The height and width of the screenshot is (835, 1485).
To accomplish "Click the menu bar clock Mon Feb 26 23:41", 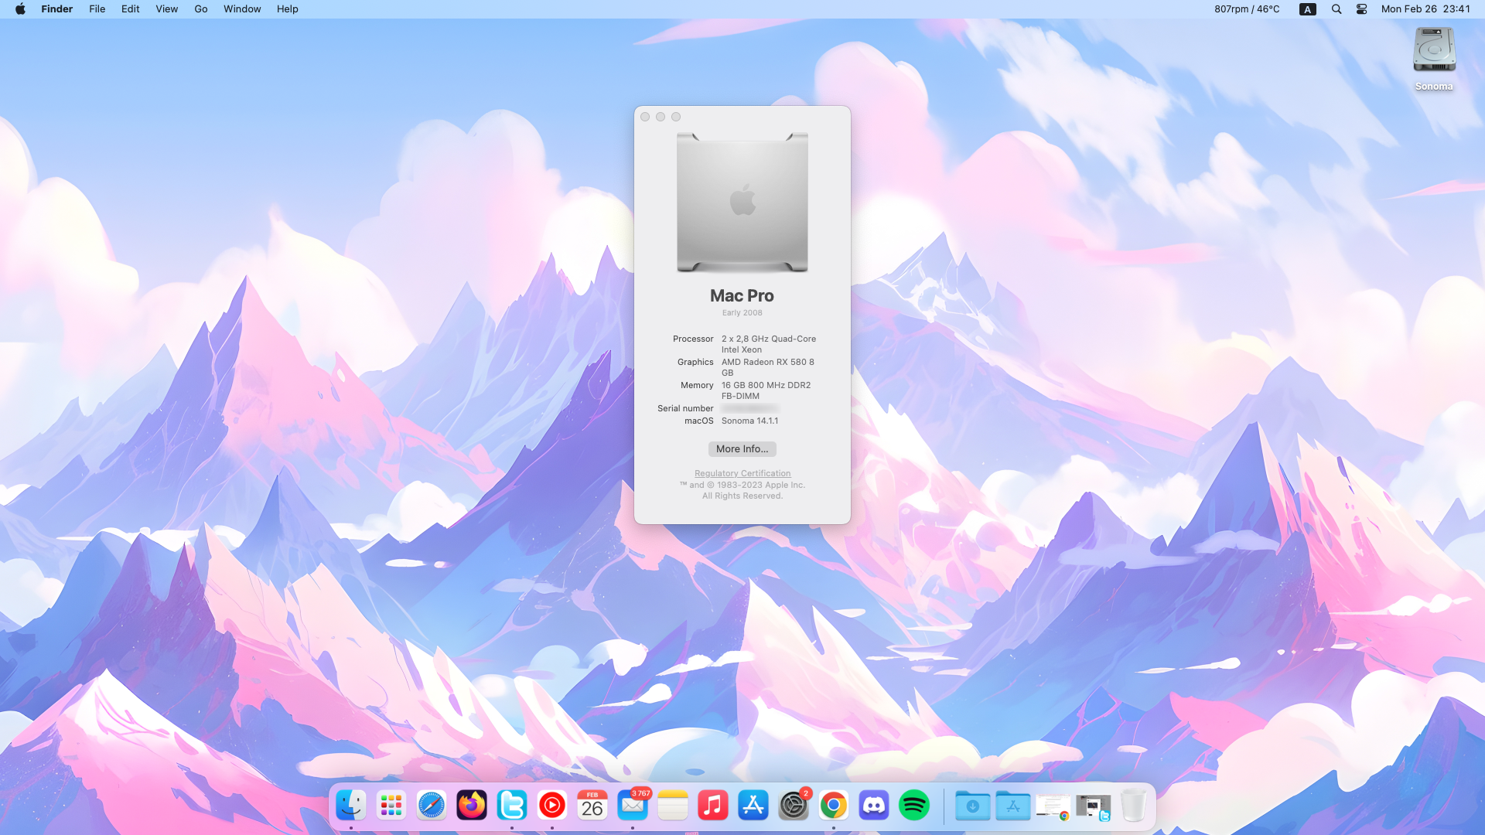I will 1425,9.
